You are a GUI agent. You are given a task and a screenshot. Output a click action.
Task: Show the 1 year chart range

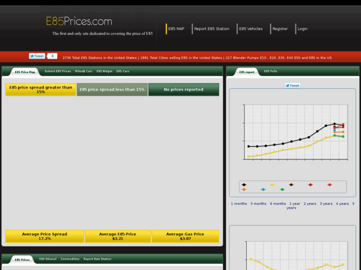click(x=294, y=204)
